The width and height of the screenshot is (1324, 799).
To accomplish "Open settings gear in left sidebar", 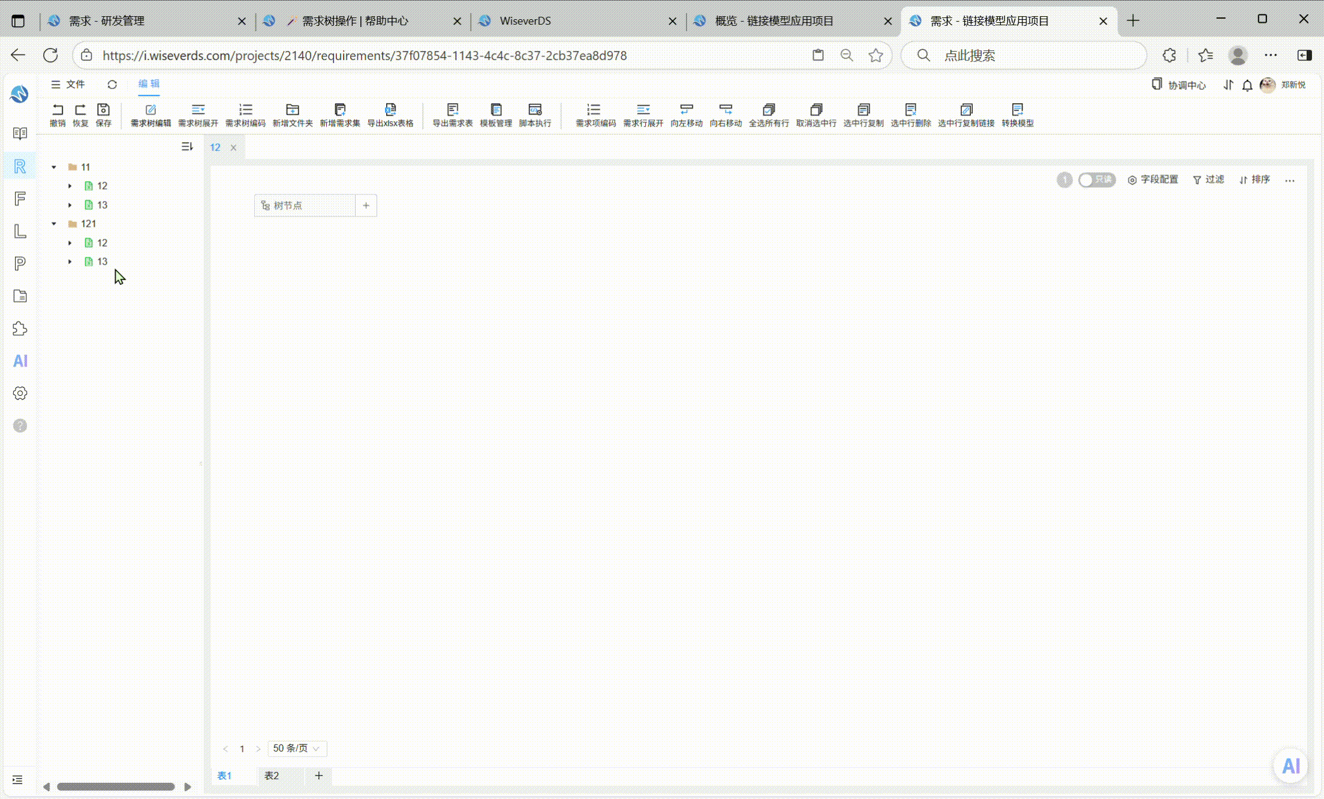I will 20,394.
